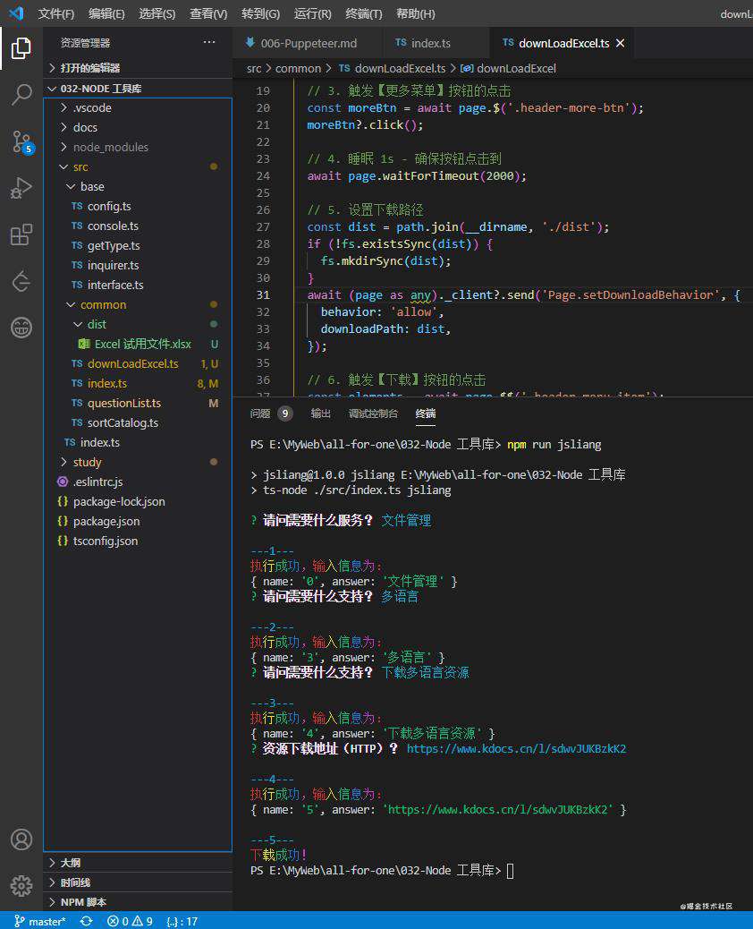Click the smiley face activity bar icon

[21, 328]
